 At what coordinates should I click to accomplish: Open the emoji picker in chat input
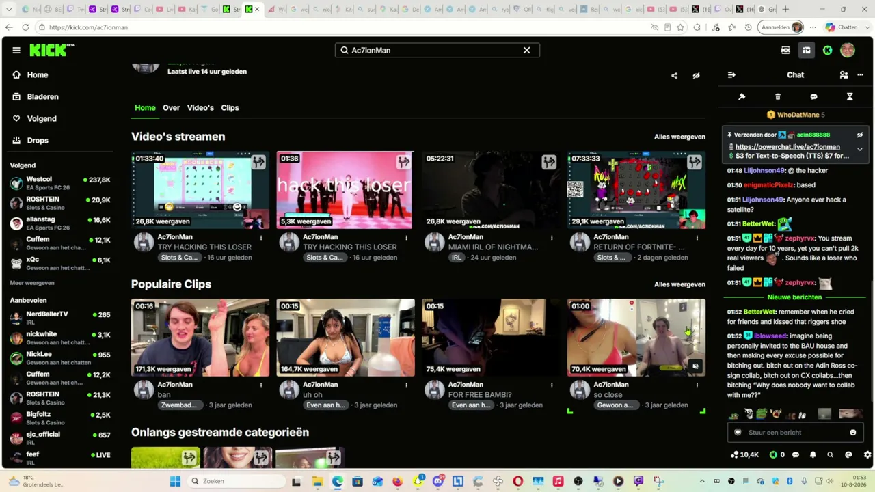(x=852, y=432)
